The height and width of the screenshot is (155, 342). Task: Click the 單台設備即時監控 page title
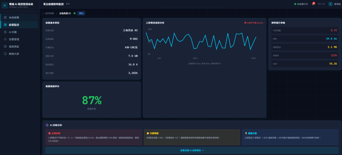[54, 4]
